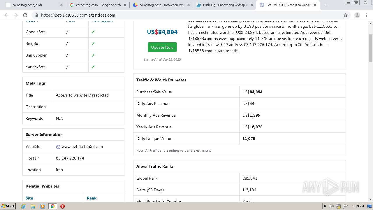The image size is (373, 210).
Task: Click the globe icon beside website URL
Action: (x=58, y=147)
